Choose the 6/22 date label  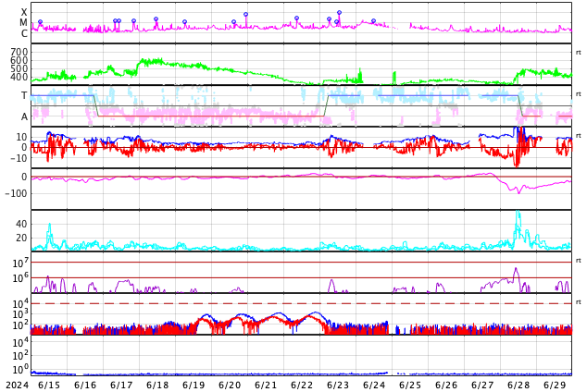coord(302,385)
